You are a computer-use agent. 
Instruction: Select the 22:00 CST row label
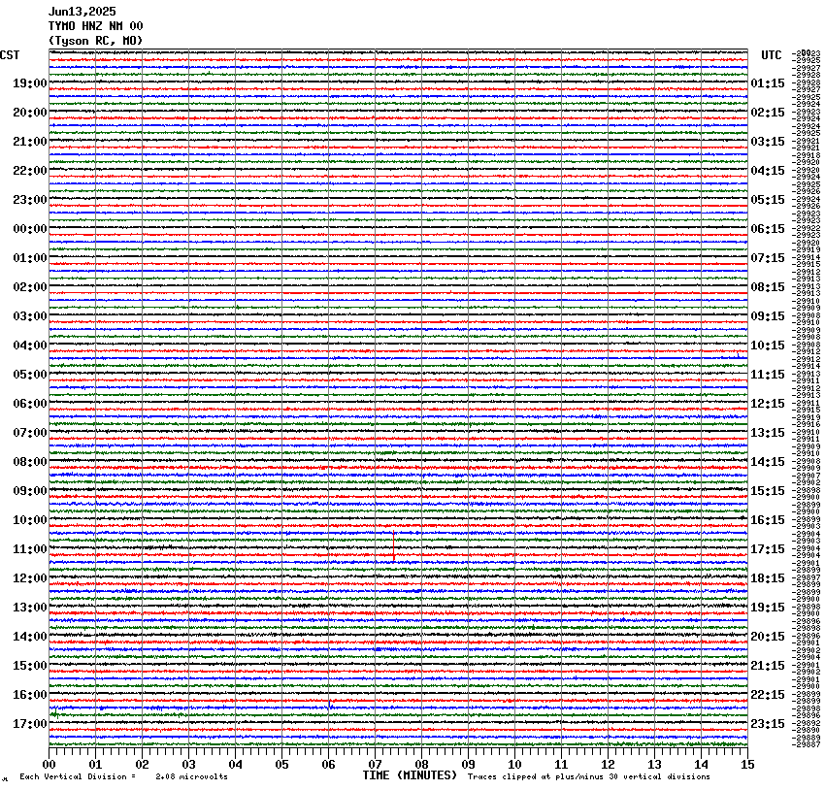tap(30, 171)
